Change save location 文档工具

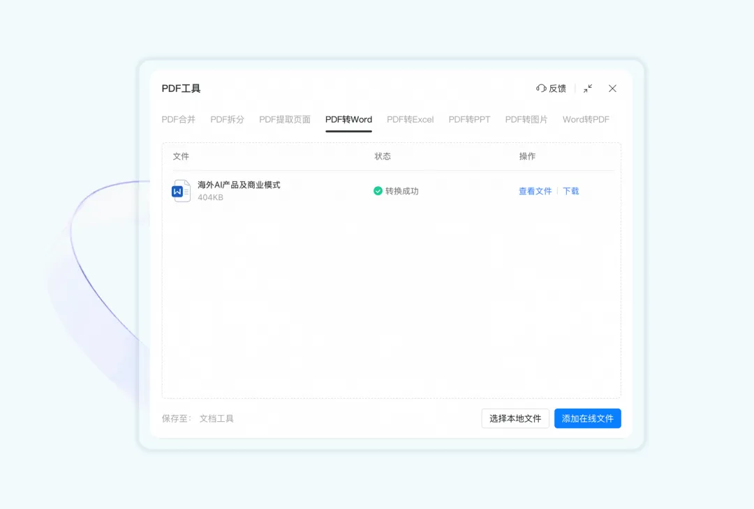coord(216,419)
